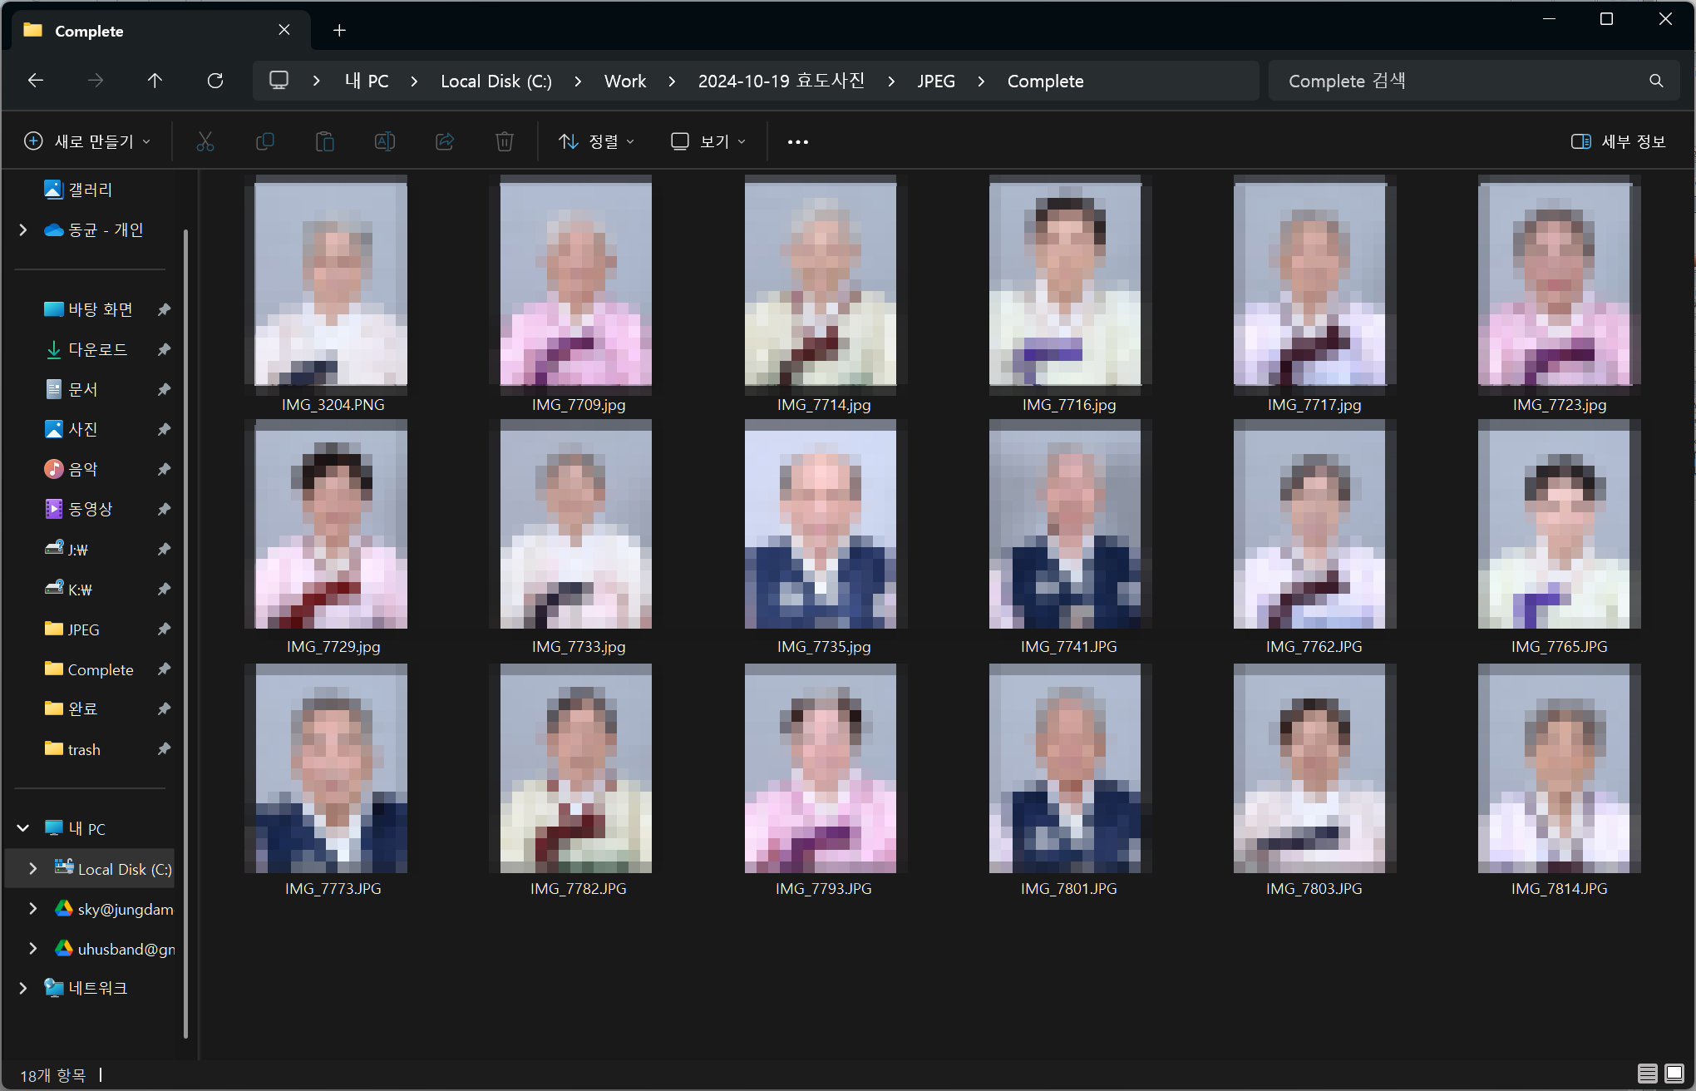
Task: Add a new tab with plus button
Action: pos(339,31)
